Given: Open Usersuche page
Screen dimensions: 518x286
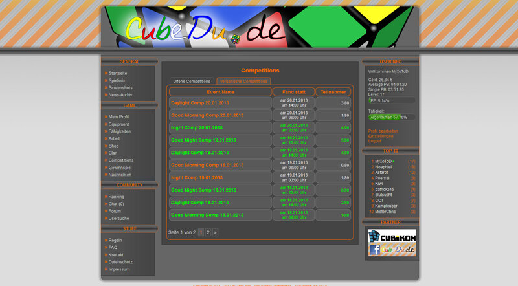Looking at the screenshot, I should tap(118, 219).
